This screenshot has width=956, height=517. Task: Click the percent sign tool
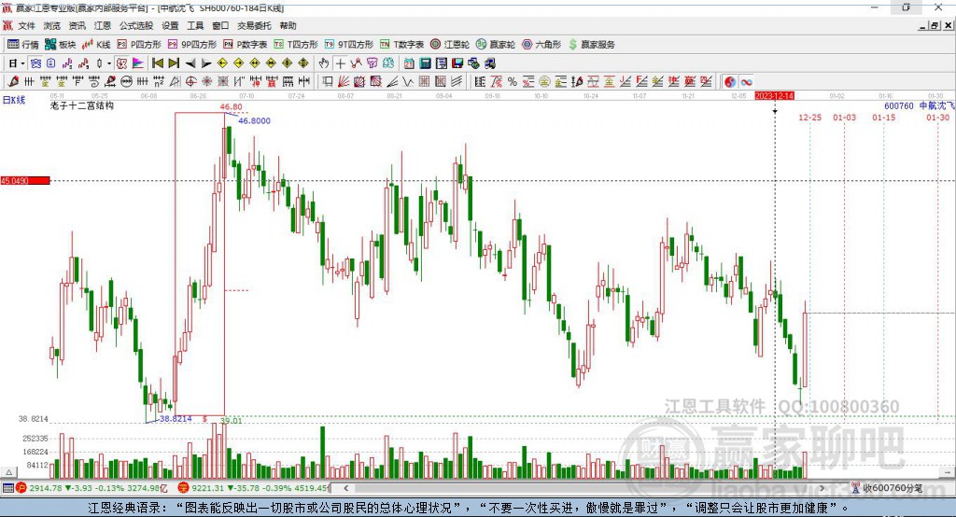coord(513,82)
